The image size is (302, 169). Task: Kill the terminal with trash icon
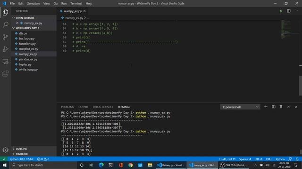coord(281,107)
